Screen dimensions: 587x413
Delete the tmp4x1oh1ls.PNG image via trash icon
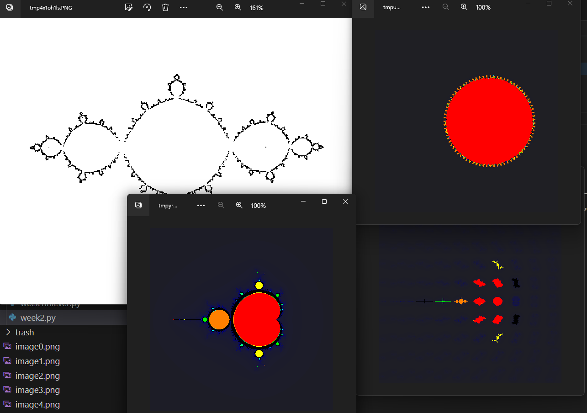click(165, 8)
